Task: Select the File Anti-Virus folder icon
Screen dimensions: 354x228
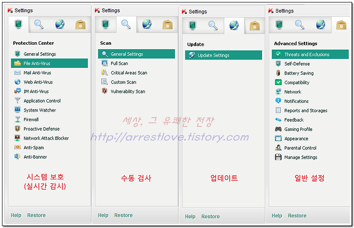Action: [17, 63]
